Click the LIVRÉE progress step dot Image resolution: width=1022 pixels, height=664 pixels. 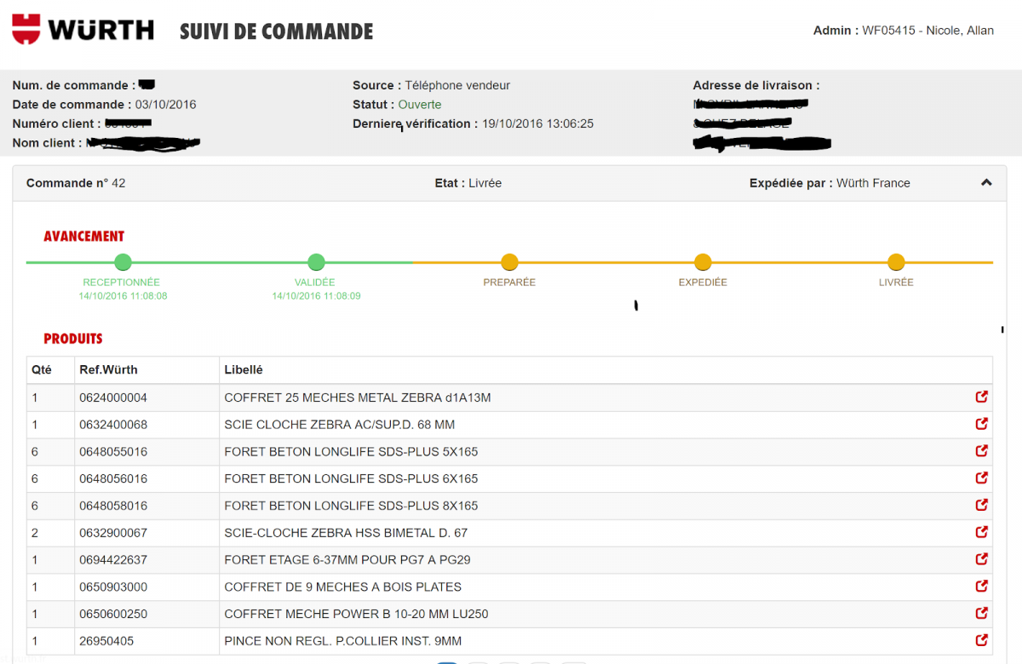pos(896,262)
